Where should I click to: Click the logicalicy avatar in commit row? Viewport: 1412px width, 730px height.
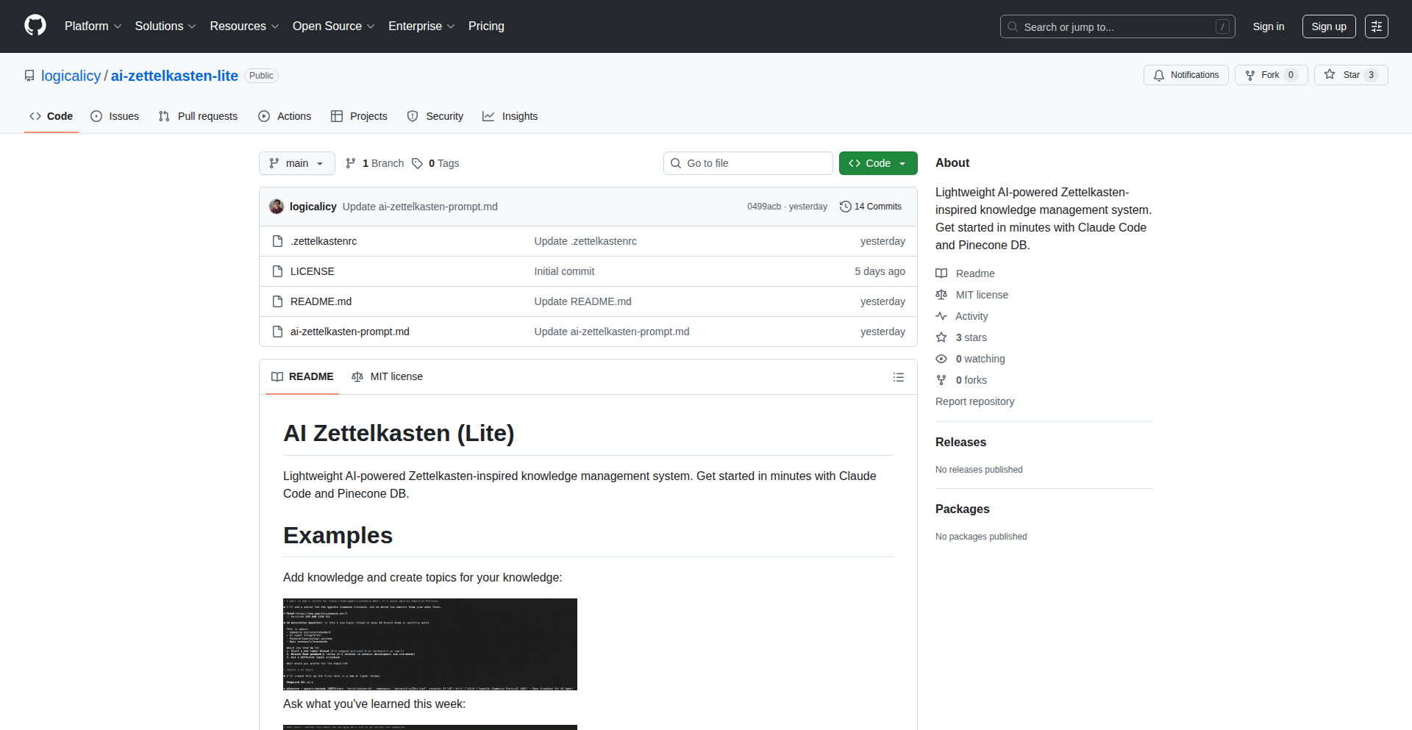277,207
